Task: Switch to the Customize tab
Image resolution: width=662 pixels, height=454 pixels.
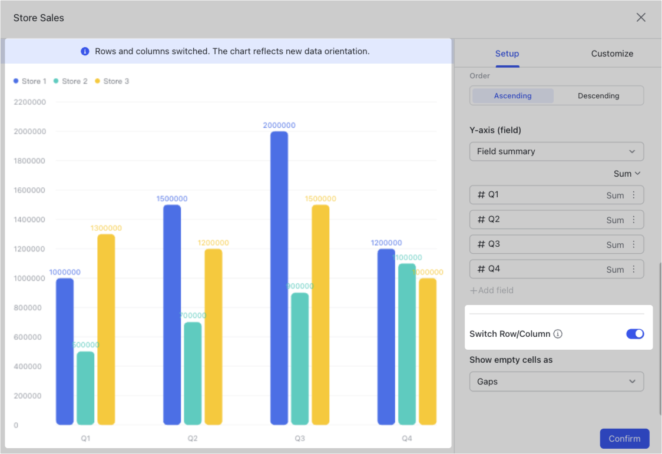Action: (x=612, y=54)
